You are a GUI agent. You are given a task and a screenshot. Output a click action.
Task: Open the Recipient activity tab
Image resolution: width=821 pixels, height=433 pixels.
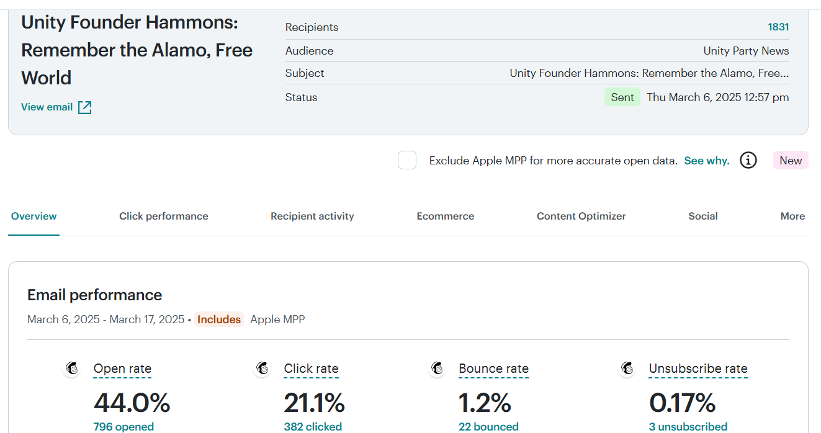coord(312,216)
